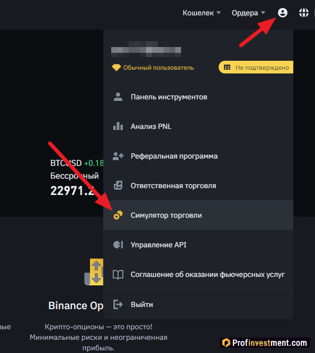315x353 pixels.
Task: Click the globe language icon
Action: pos(304,13)
